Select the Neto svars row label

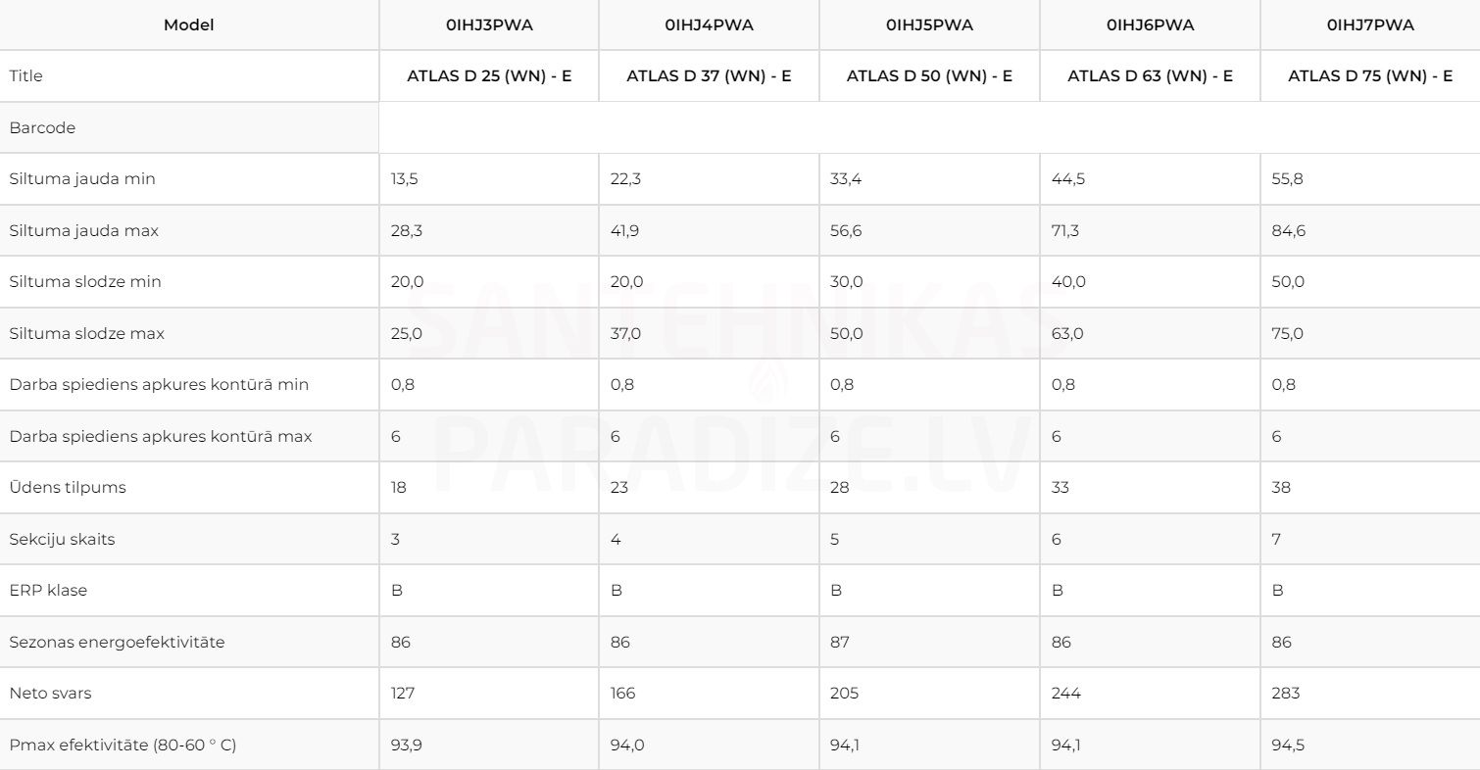click(x=51, y=694)
